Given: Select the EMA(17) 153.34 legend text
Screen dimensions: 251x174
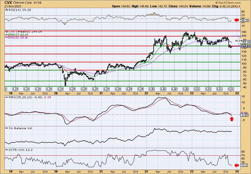Looking at the screenshot, I should [x=18, y=35].
